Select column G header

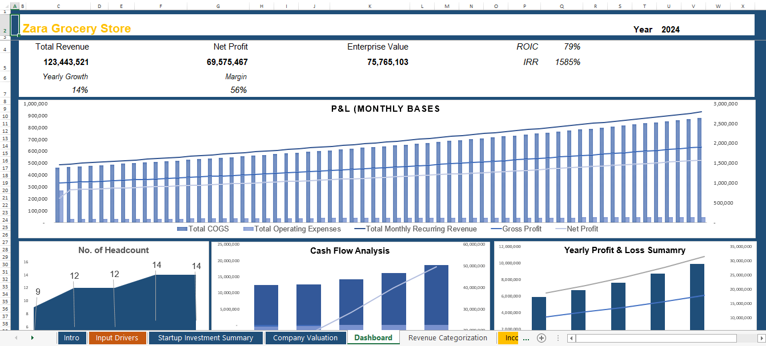tap(218, 6)
